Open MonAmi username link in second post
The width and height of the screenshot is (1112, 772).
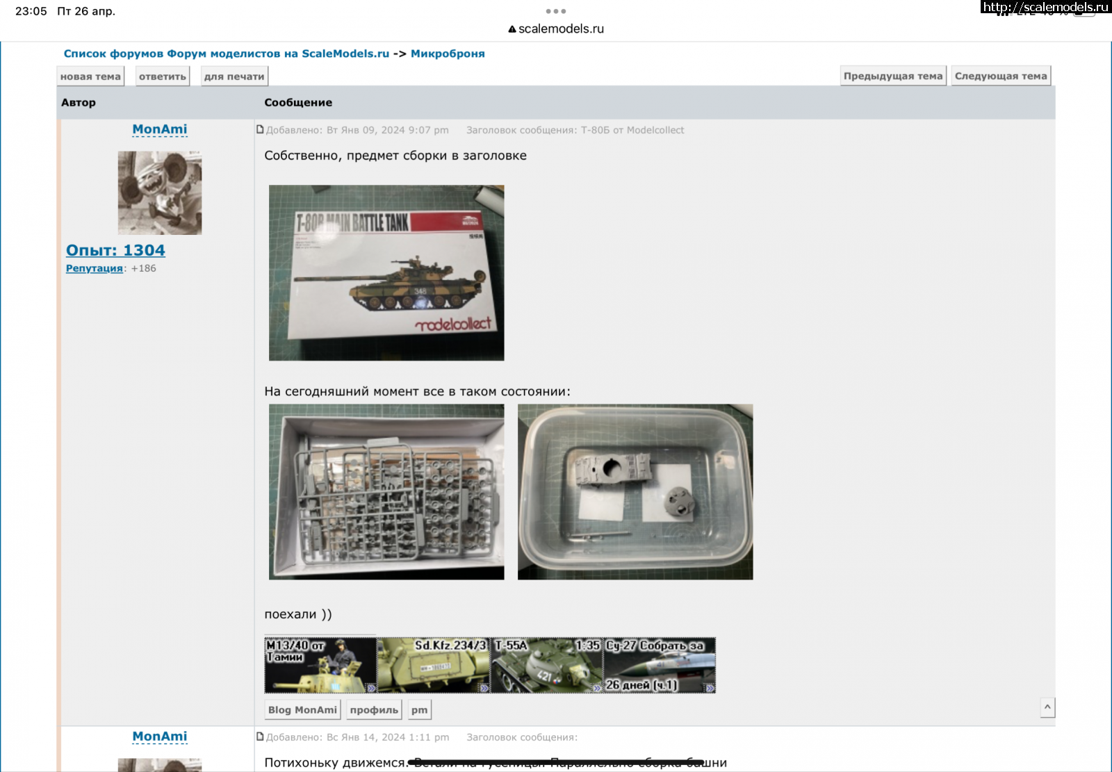160,737
